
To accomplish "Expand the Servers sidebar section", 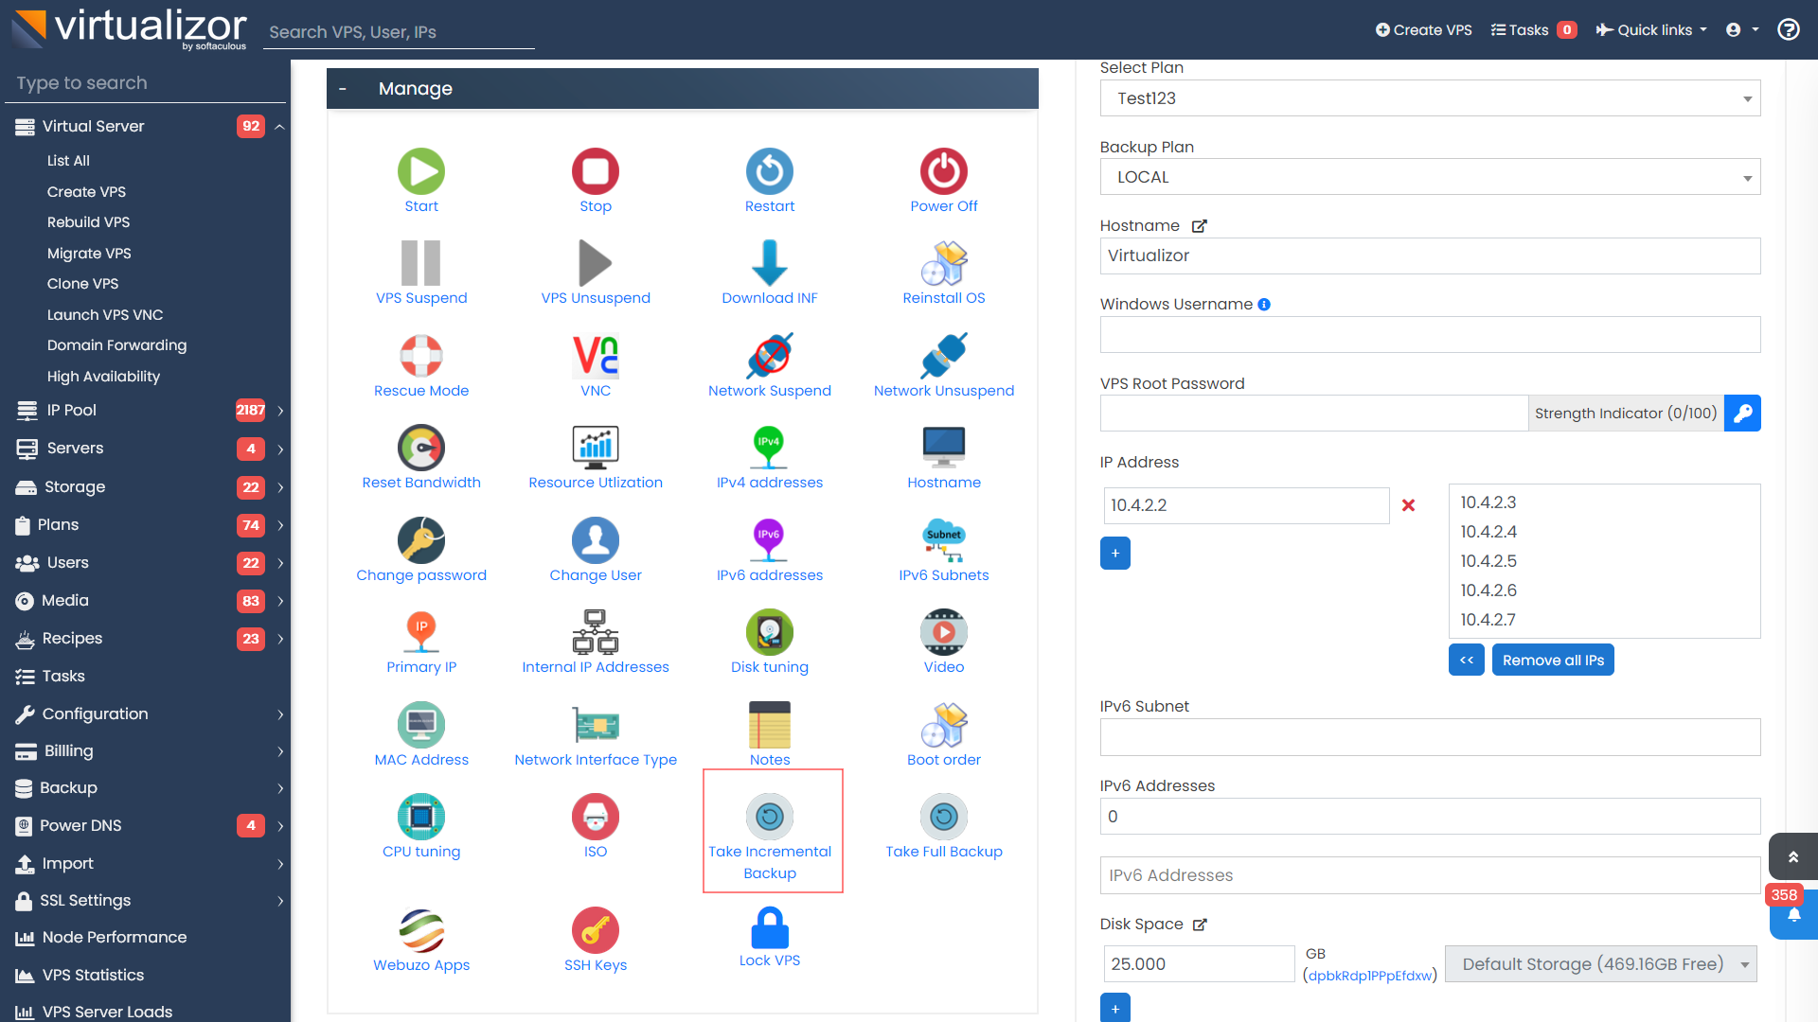I will click(280, 449).
